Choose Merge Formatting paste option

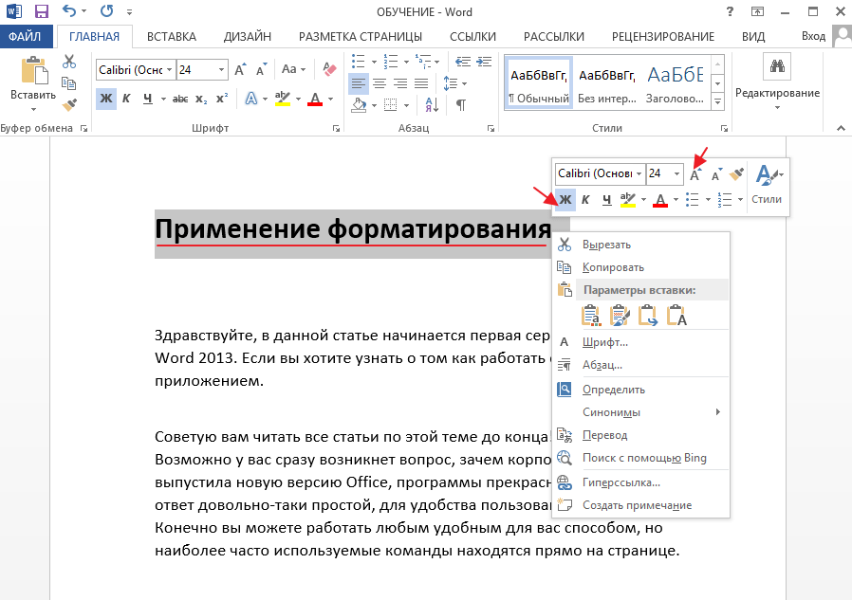pyautogui.click(x=620, y=315)
